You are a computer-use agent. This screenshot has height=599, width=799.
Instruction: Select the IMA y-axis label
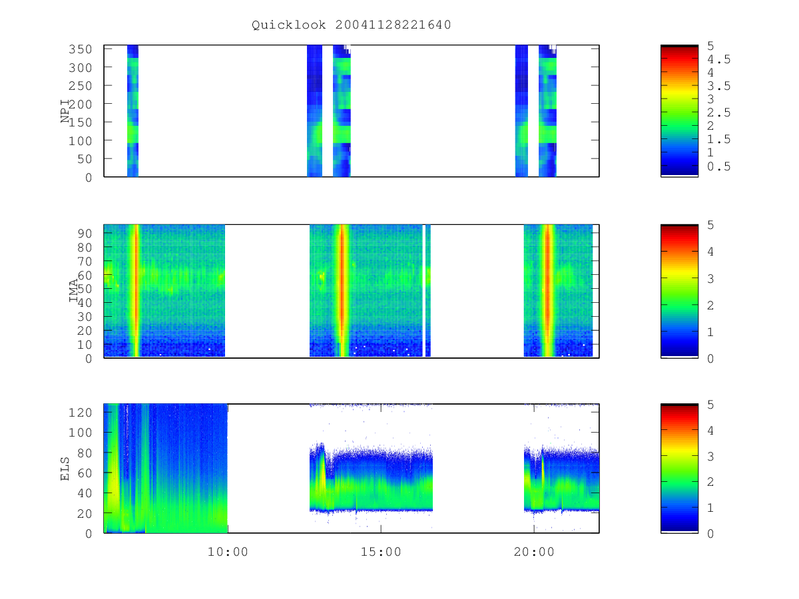point(74,291)
